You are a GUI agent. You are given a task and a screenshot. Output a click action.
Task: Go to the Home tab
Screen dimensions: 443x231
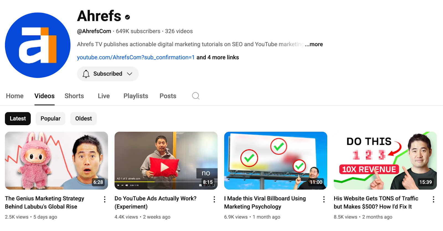15,96
